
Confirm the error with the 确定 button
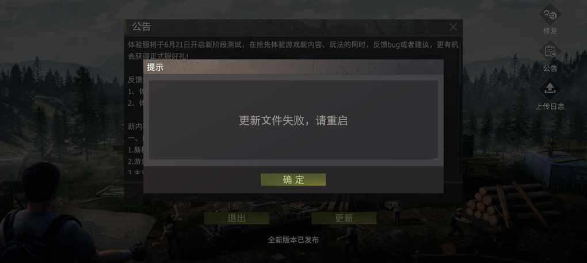293,180
